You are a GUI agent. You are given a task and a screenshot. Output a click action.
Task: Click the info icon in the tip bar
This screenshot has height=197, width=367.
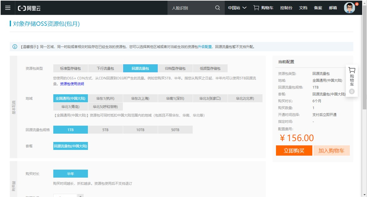point(15,47)
